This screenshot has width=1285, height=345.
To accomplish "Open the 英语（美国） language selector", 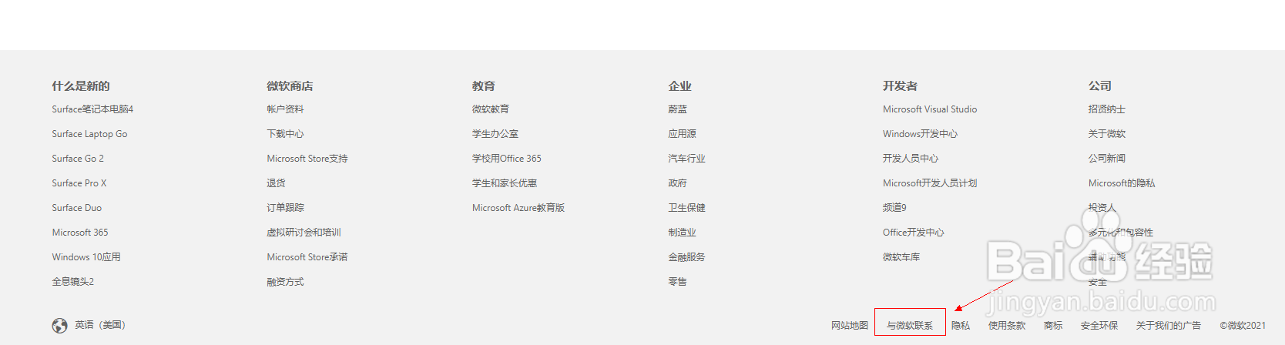I will pos(100,325).
